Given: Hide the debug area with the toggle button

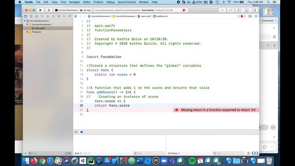Looking at the screenshot, I should [76, 132].
